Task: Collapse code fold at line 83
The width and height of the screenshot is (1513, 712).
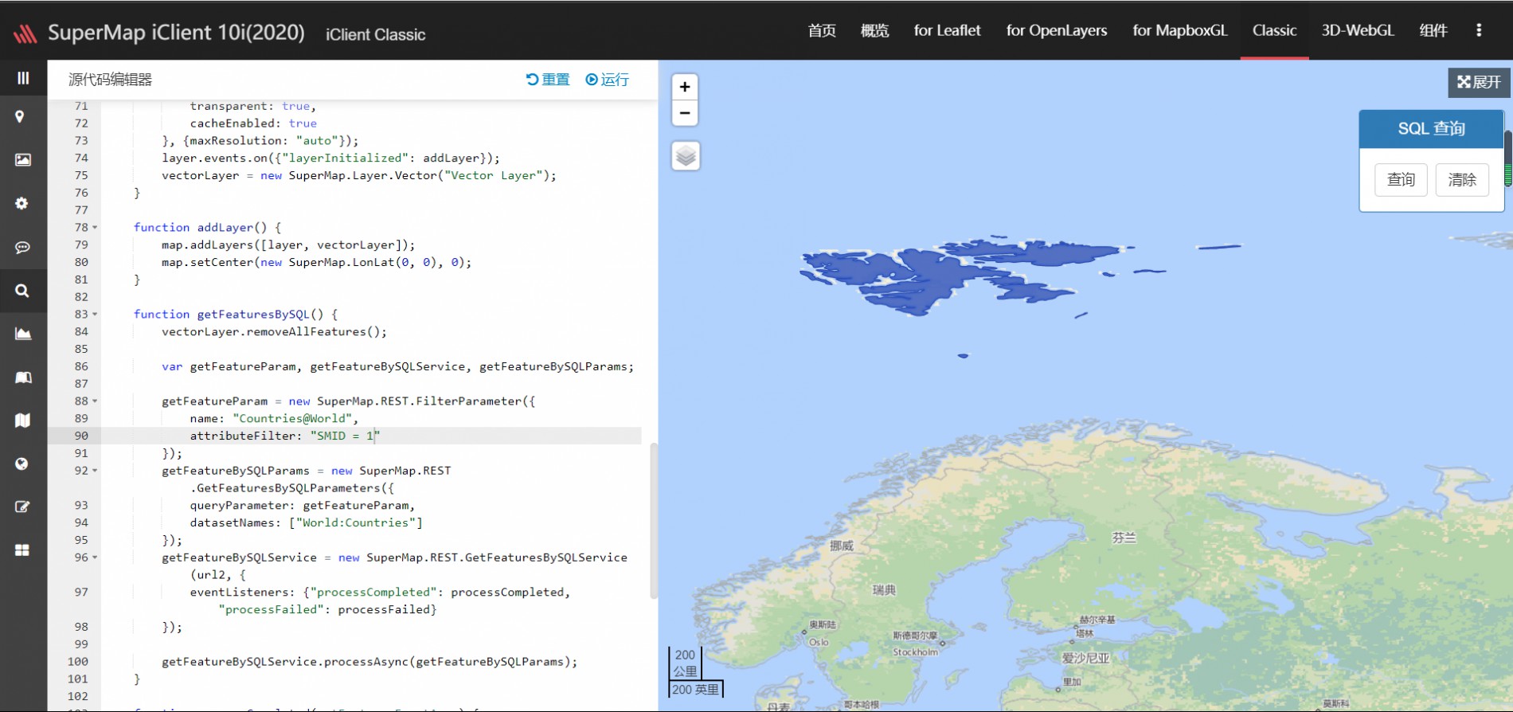Action: [x=95, y=315]
